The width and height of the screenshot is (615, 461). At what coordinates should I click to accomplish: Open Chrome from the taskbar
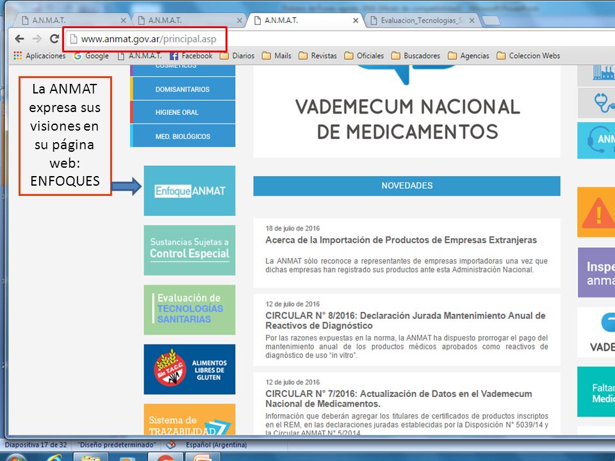coord(165,457)
